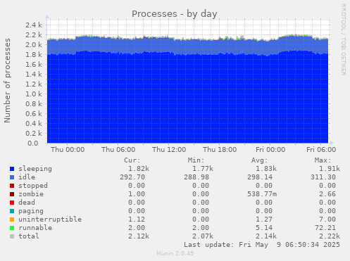Click the 'Last update' timestamp line

coord(262,245)
